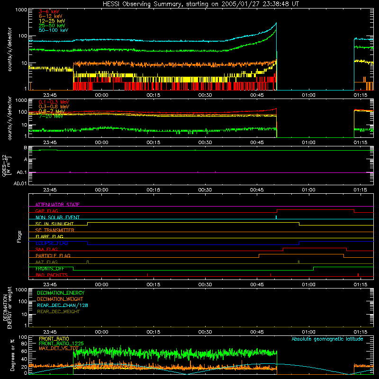Click the DECIMATION_WEIGHT legend label
Viewport: 379px width, 379px height.
[60, 299]
